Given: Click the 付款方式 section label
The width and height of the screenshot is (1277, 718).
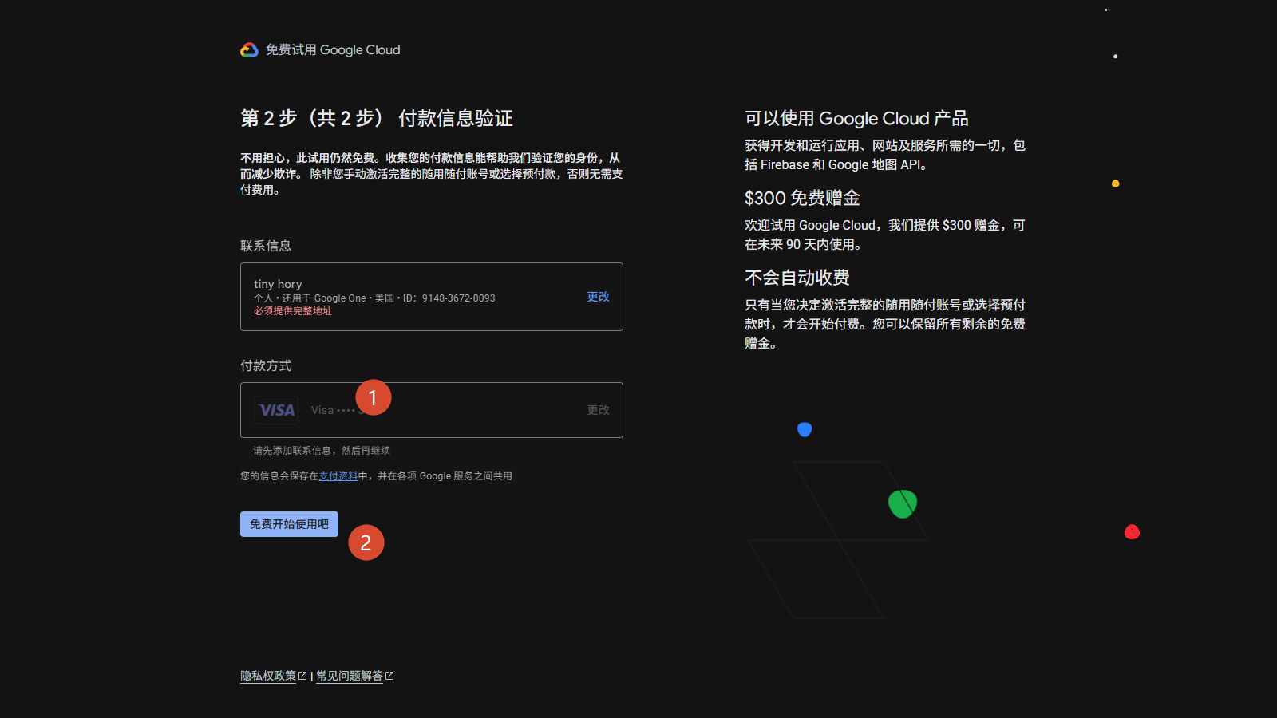Looking at the screenshot, I should pyautogui.click(x=266, y=365).
